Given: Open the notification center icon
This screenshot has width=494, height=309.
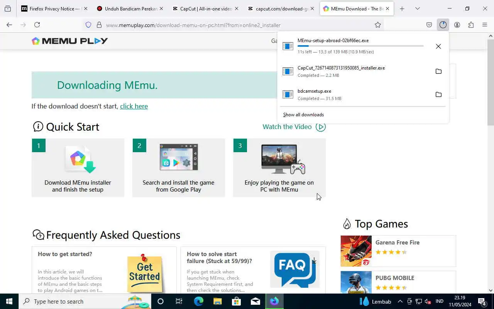Looking at the screenshot, I should (482, 301).
